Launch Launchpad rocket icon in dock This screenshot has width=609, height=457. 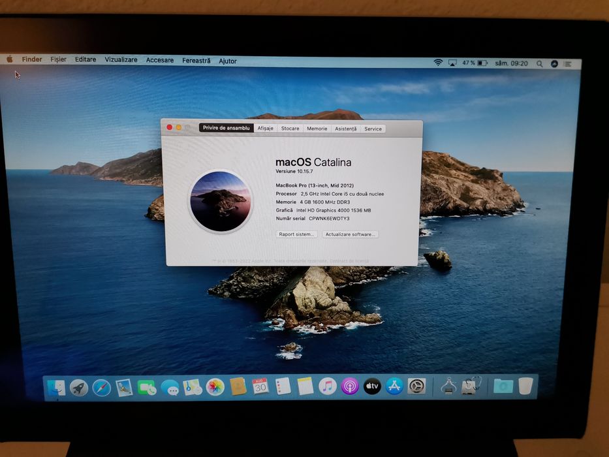[79, 388]
